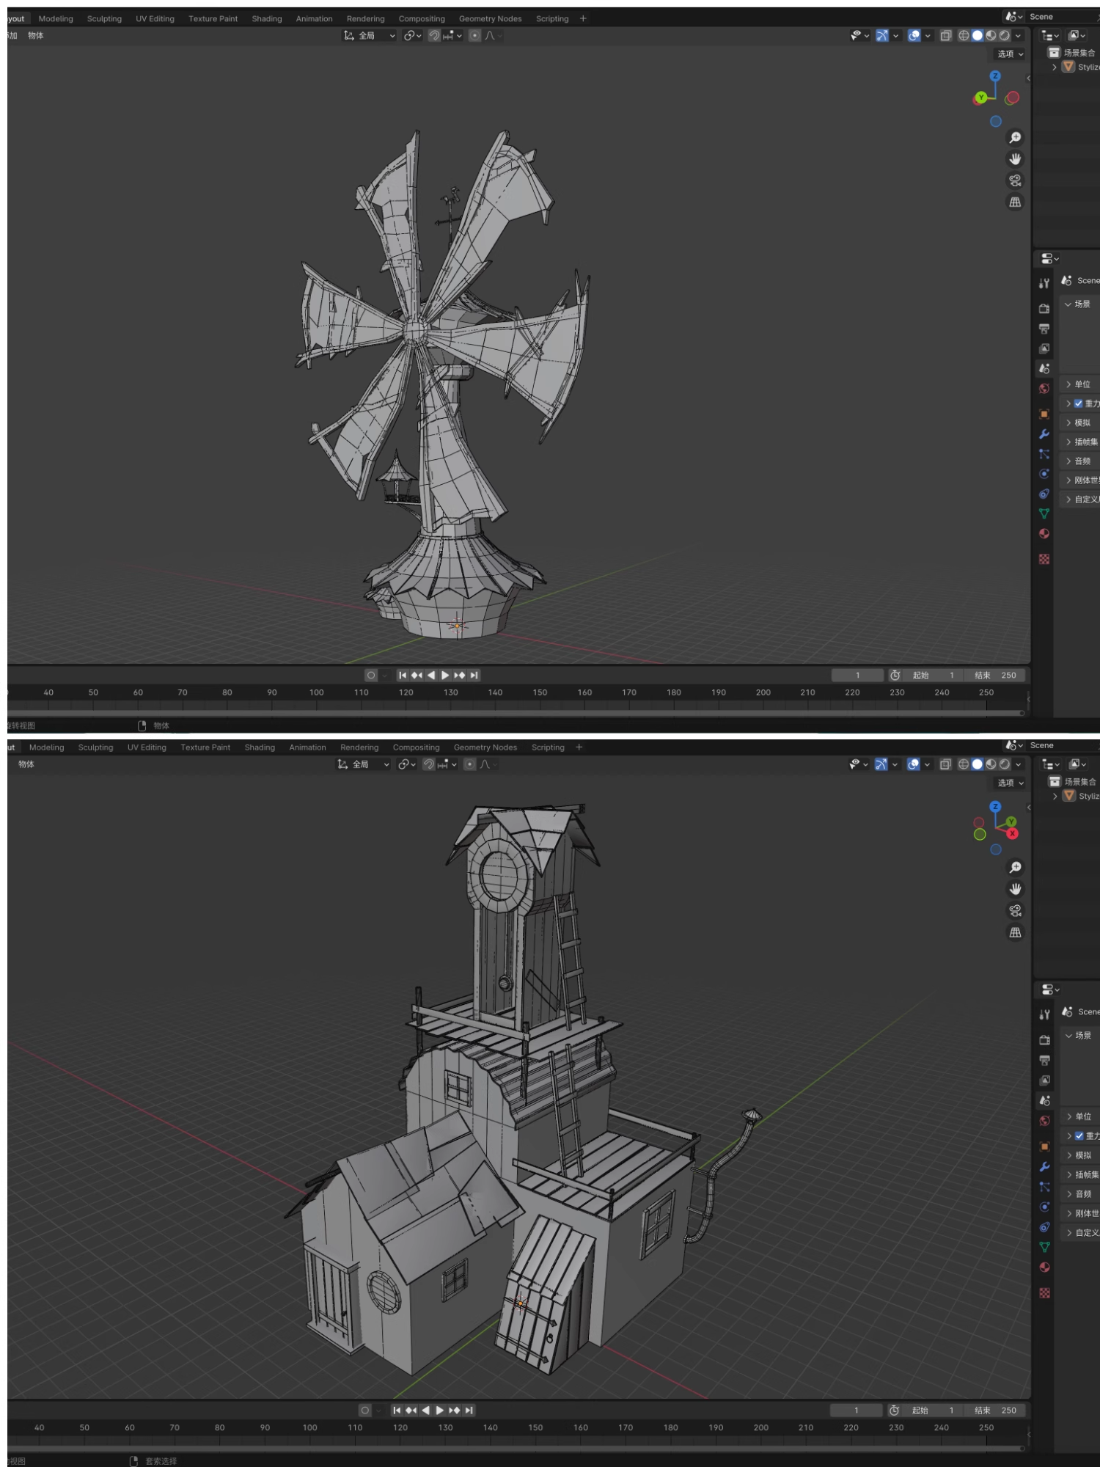
Task: Uncheck gravity checkbox in bottom properties panel
Action: click(x=1079, y=1135)
